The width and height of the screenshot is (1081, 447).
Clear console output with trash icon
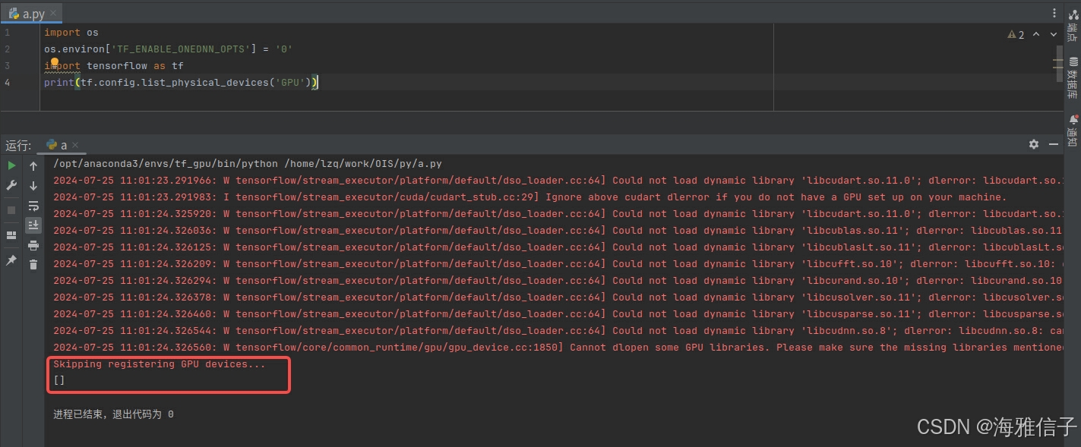[33, 264]
